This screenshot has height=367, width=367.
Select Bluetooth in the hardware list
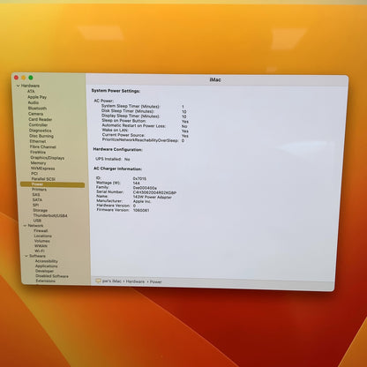coord(37,109)
